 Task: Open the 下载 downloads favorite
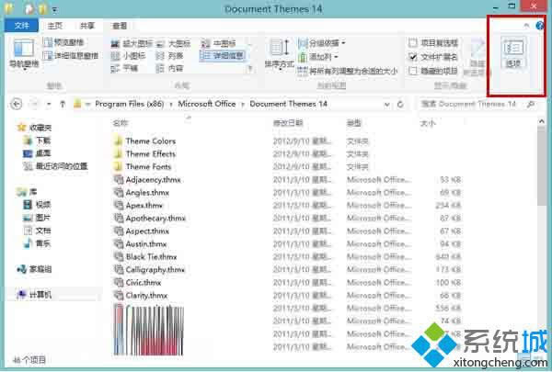coord(37,141)
